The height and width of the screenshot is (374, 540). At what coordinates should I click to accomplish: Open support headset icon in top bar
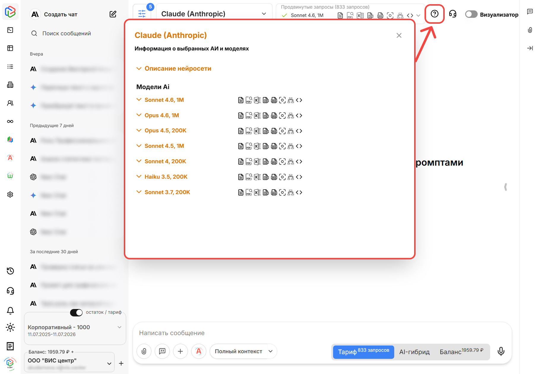click(452, 14)
